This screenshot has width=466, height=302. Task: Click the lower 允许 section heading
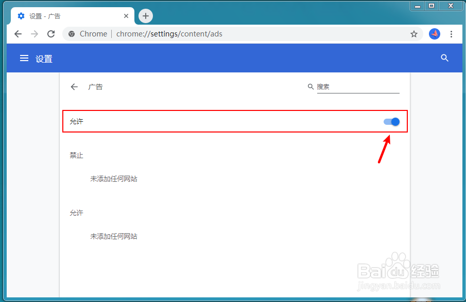(76, 213)
